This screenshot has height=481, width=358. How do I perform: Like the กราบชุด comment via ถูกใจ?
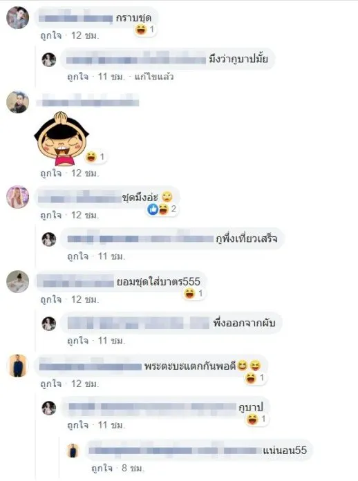(51, 35)
